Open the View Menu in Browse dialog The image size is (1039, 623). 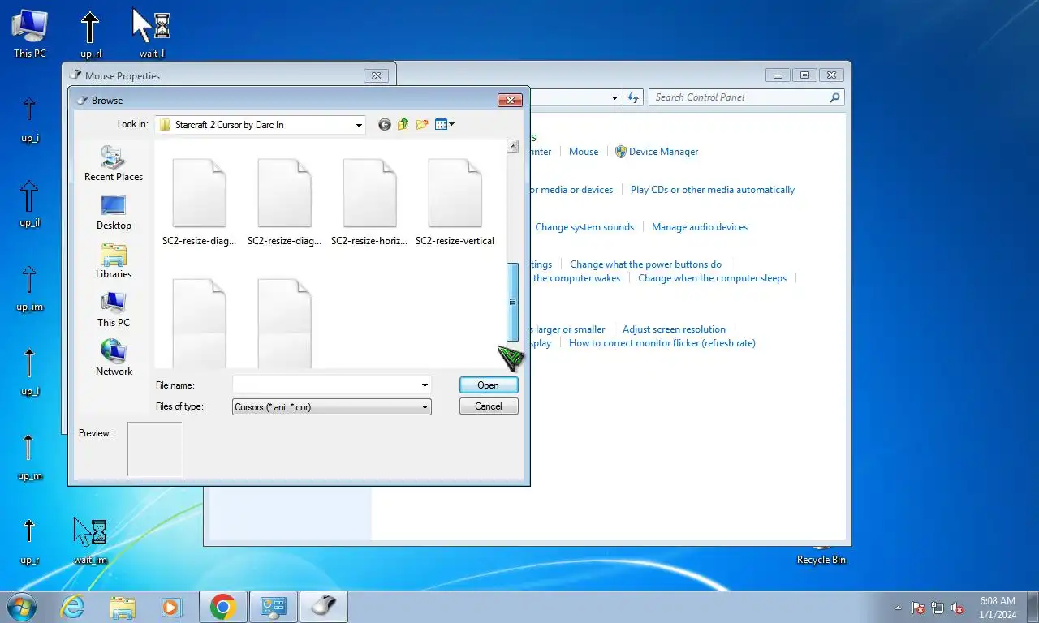(445, 124)
